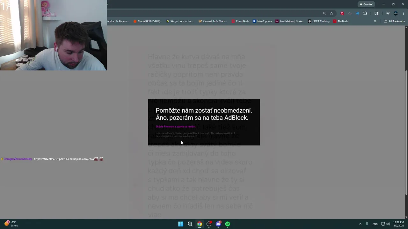Open the General Tso's Chick... bookmark

coord(213,21)
